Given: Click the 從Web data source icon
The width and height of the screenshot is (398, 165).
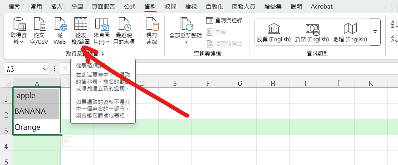Looking at the screenshot, I should tap(59, 31).
